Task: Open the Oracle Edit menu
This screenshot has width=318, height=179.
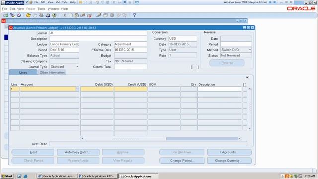Action: [12, 9]
